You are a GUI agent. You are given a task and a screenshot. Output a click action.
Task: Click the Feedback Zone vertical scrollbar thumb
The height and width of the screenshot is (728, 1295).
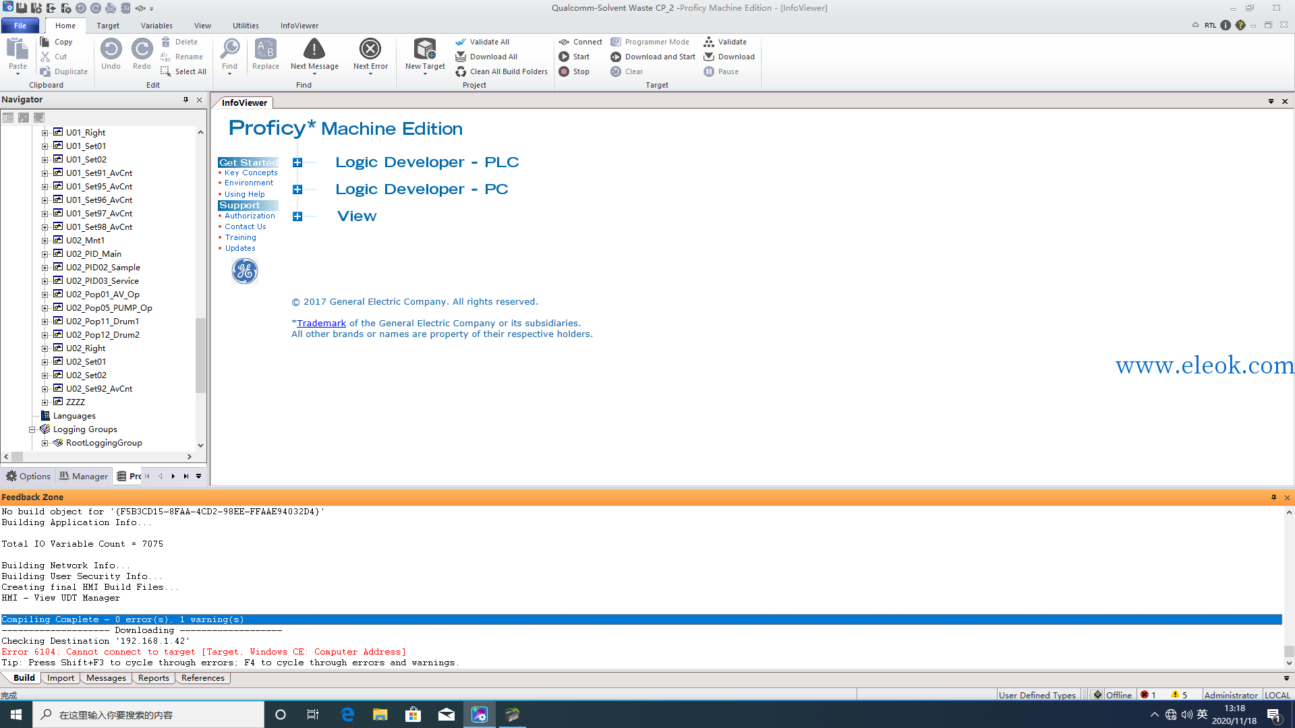point(1289,651)
